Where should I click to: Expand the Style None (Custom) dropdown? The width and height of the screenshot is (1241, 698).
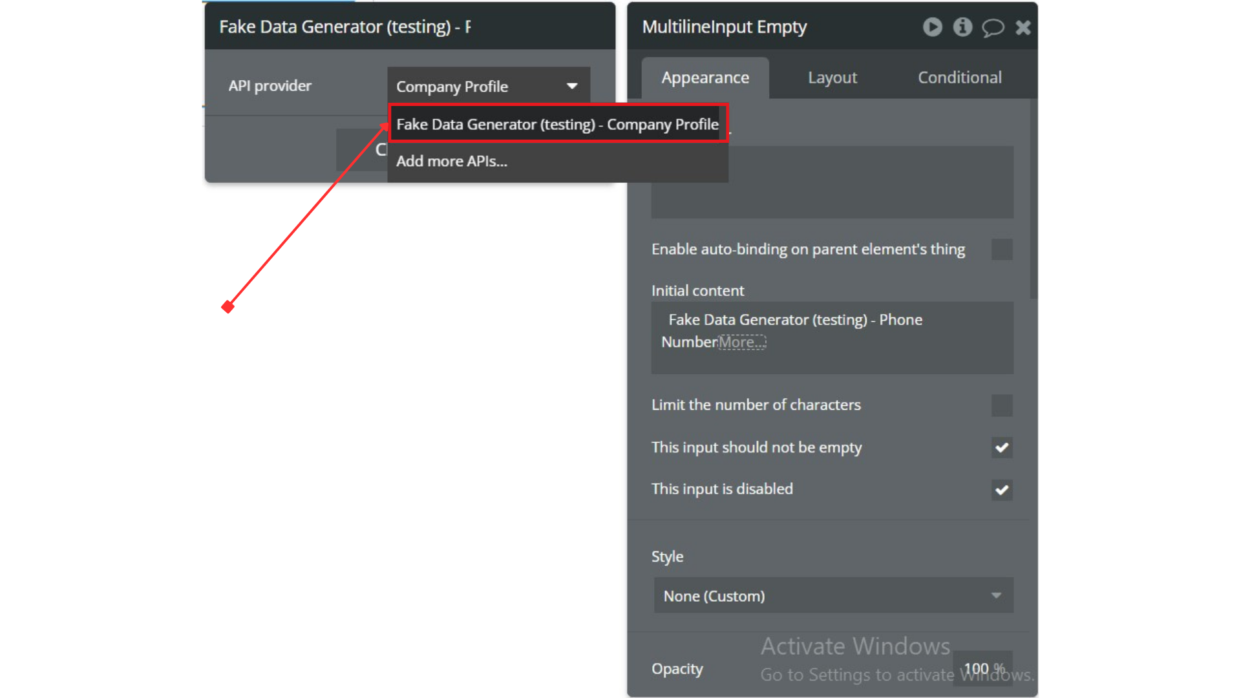click(x=833, y=595)
